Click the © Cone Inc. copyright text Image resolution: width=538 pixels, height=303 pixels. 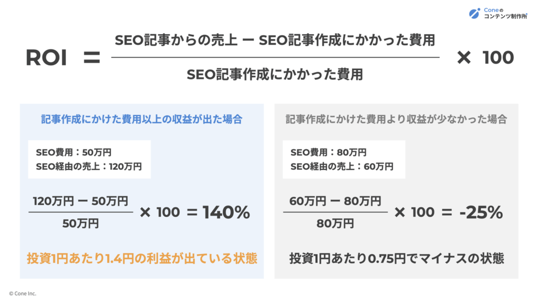click(23, 294)
